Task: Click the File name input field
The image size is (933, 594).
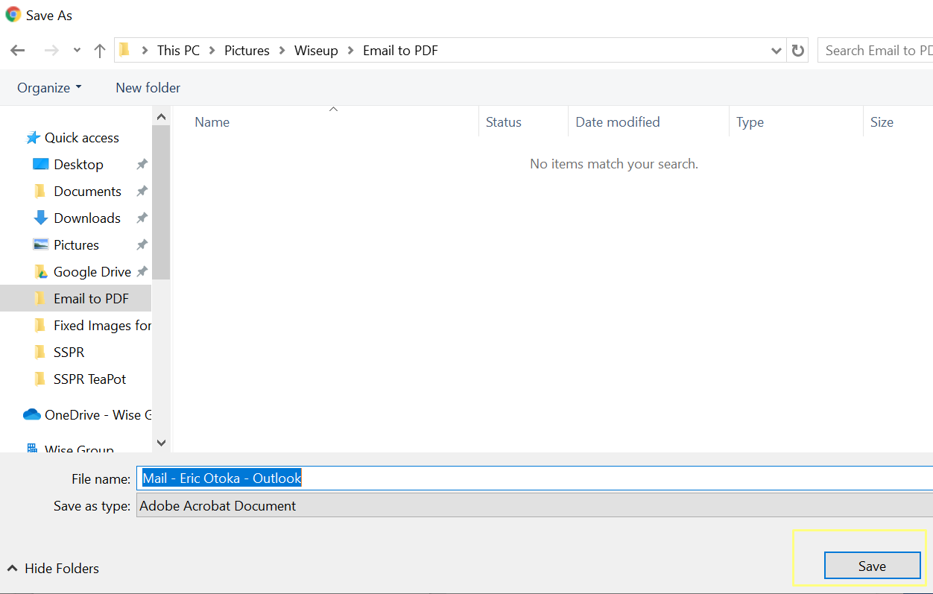Action: pos(534,478)
